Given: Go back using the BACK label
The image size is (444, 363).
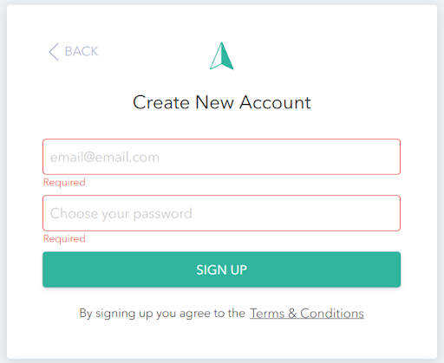Looking at the screenshot, I should click(82, 51).
